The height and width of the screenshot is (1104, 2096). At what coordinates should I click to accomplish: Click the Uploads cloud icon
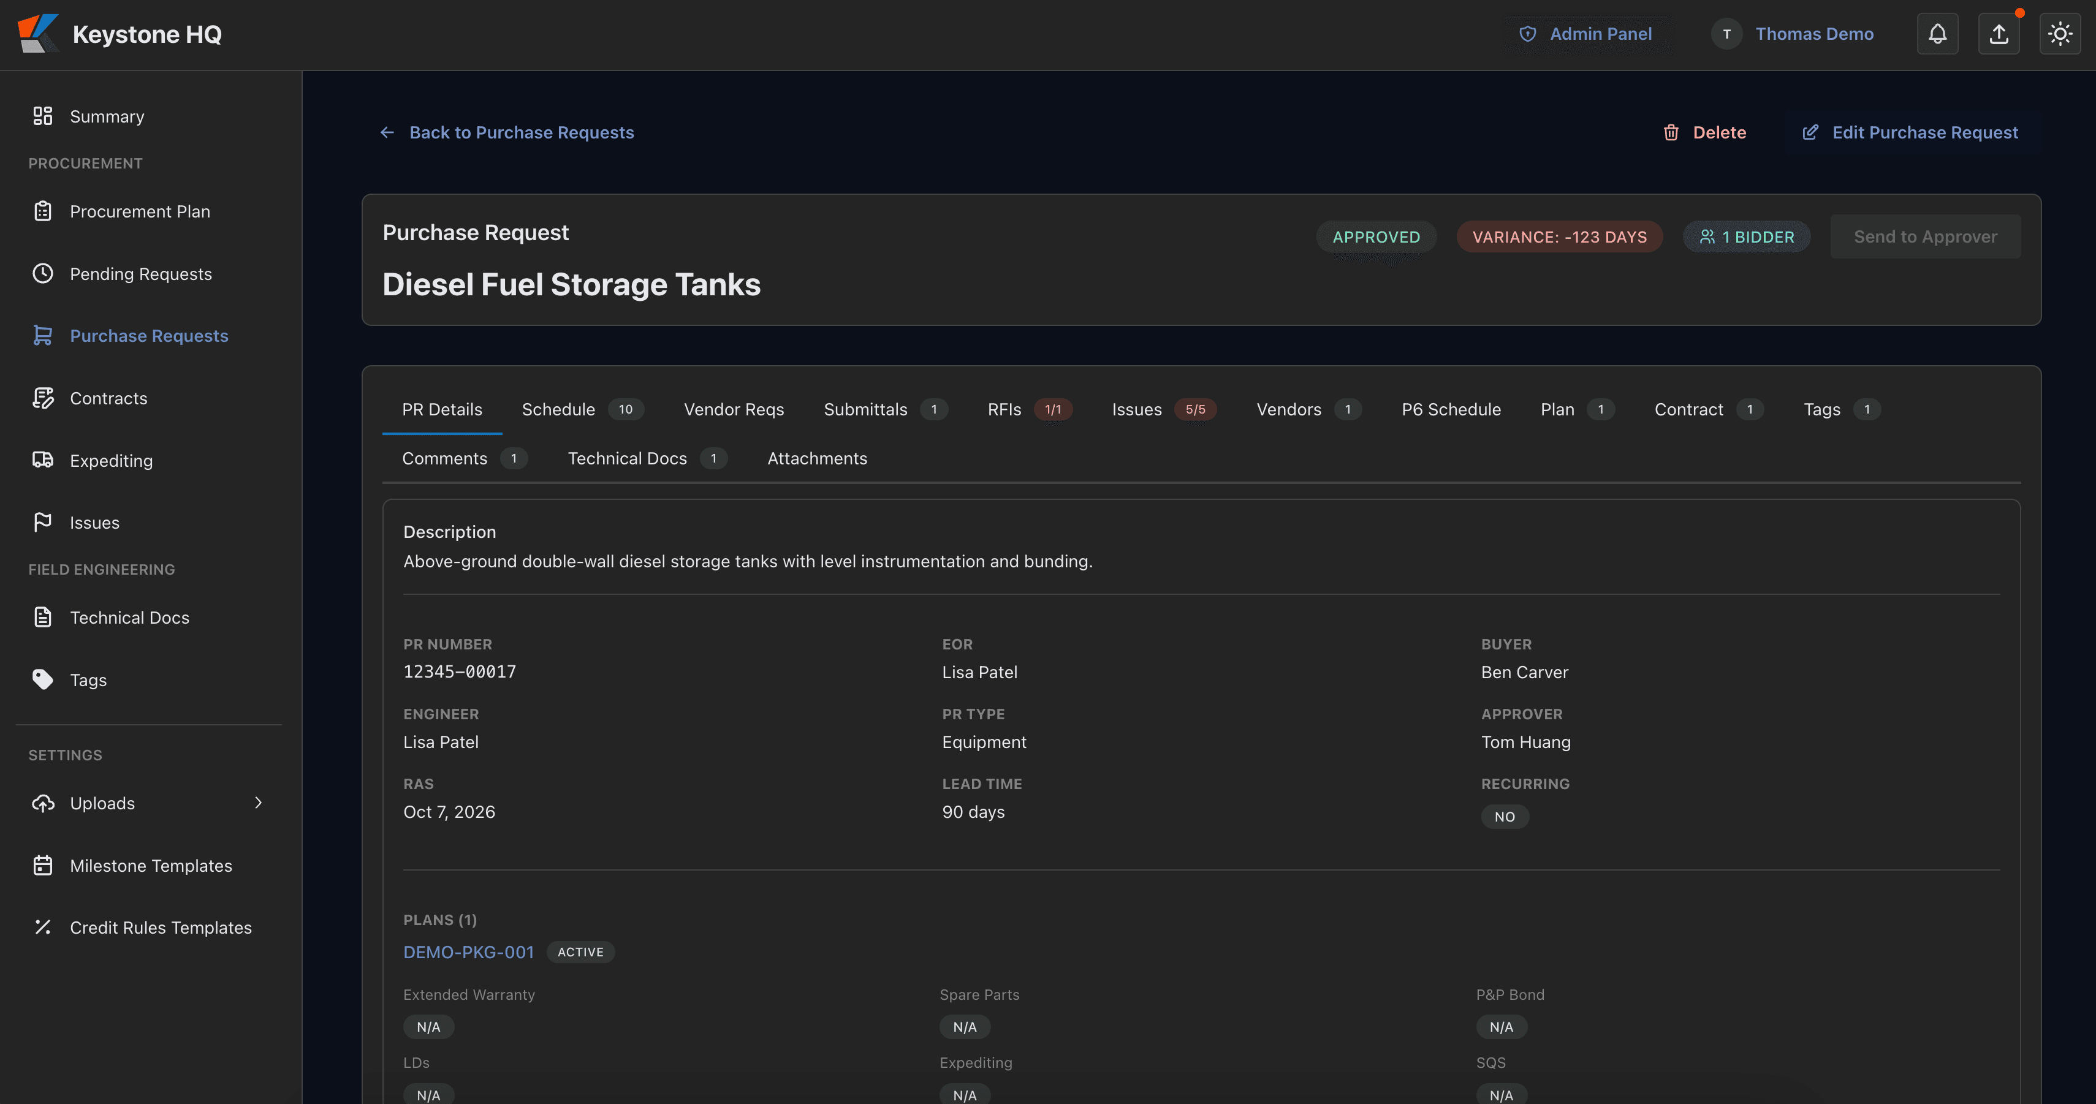tap(42, 803)
